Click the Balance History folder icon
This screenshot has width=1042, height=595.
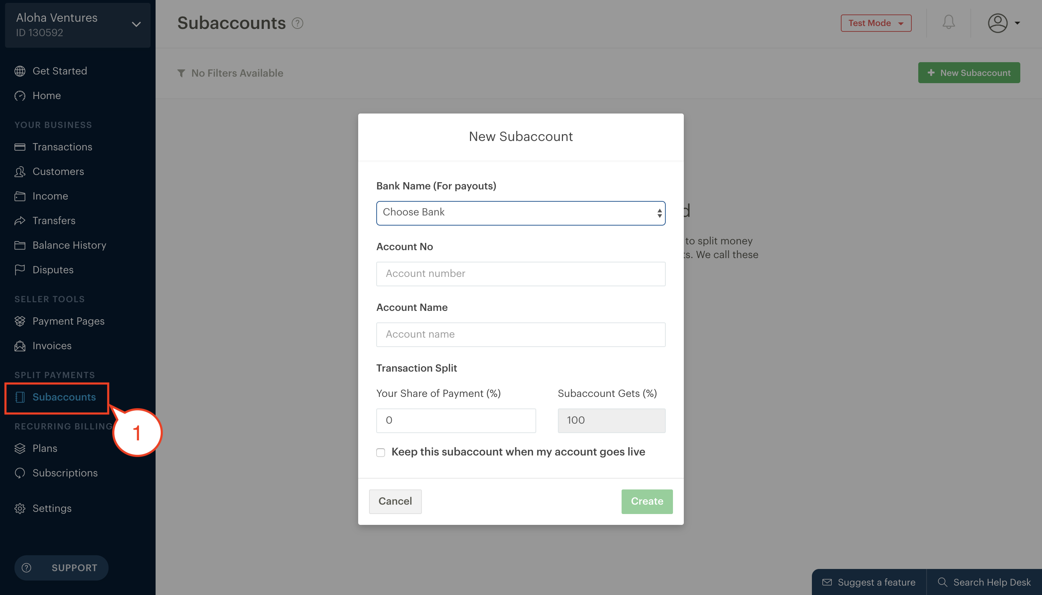[20, 245]
